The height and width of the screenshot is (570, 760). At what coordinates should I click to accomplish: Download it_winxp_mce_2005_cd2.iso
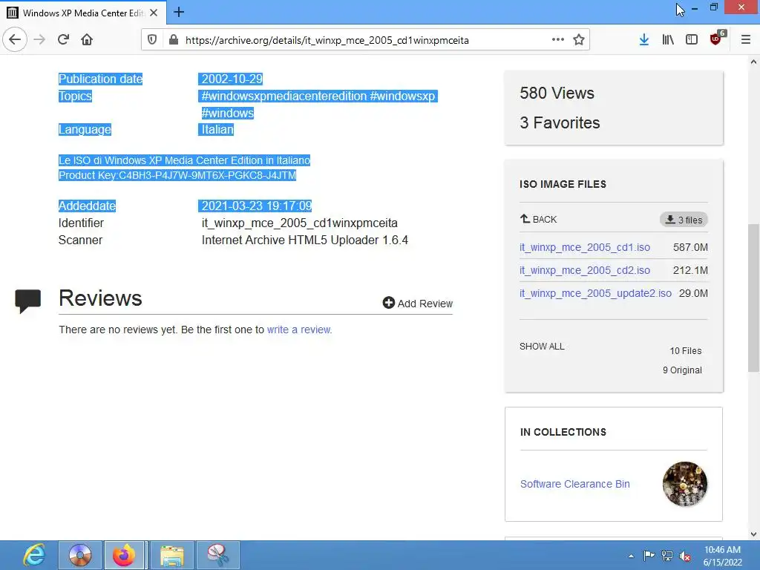coord(585,270)
